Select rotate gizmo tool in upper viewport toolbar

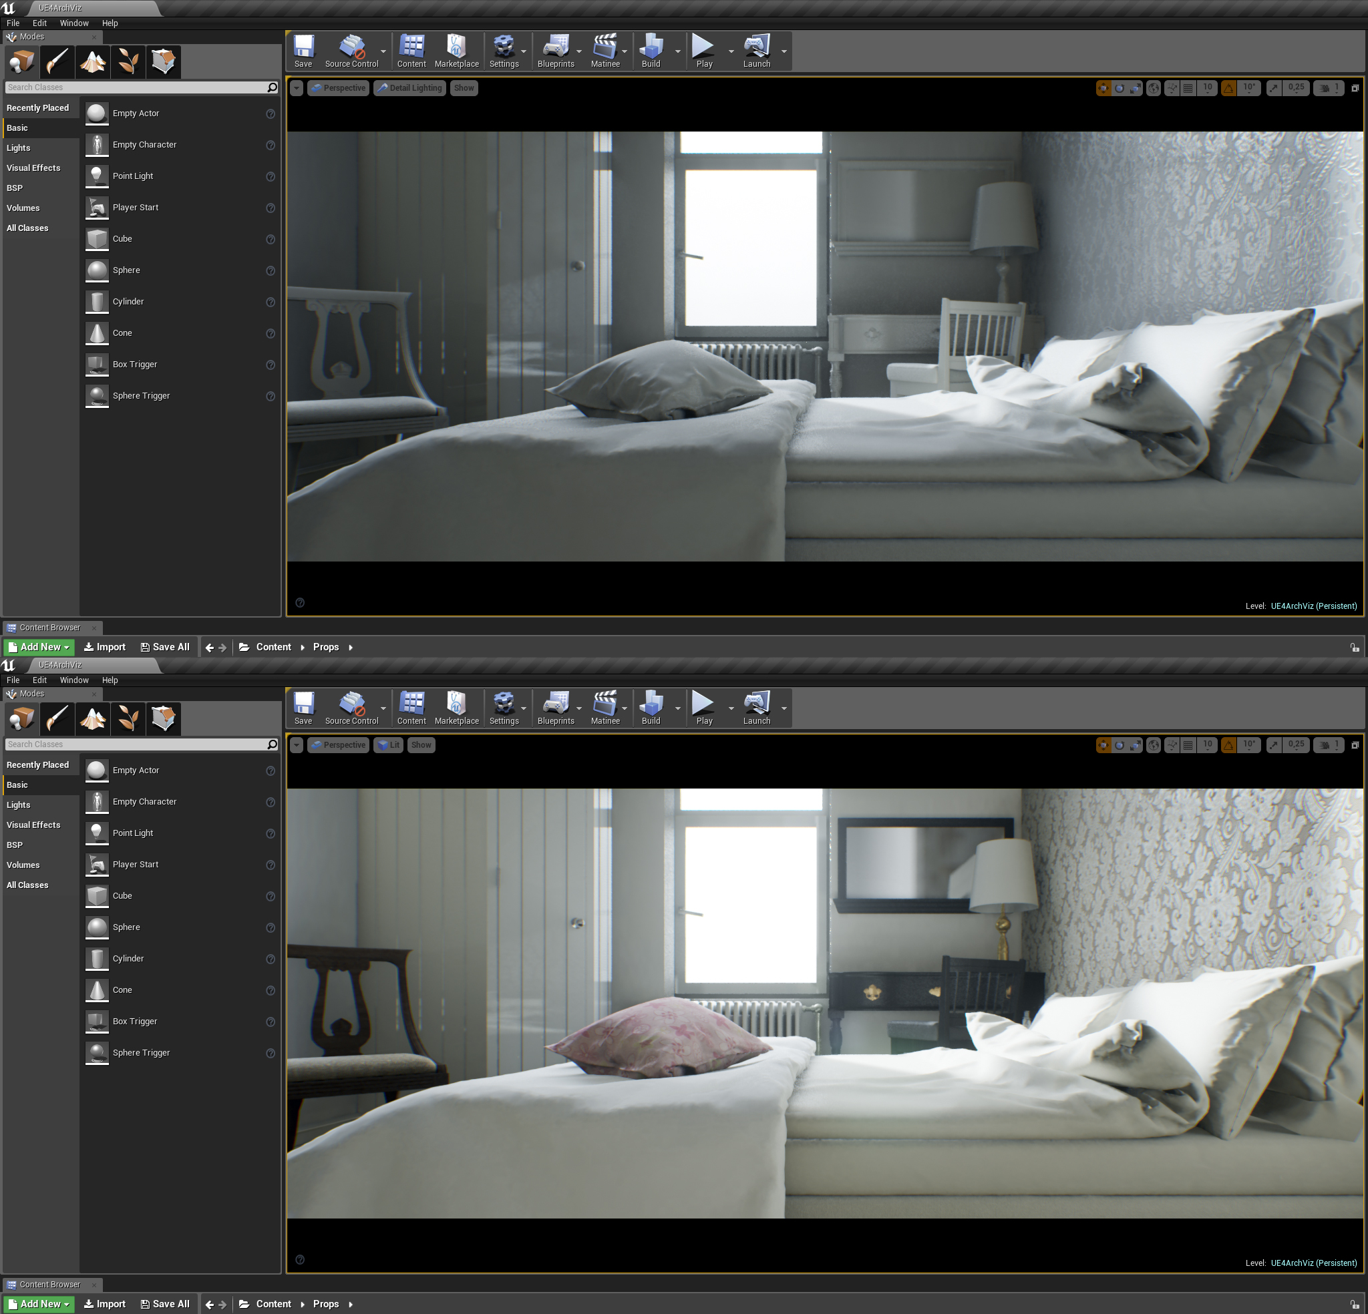1120,88
